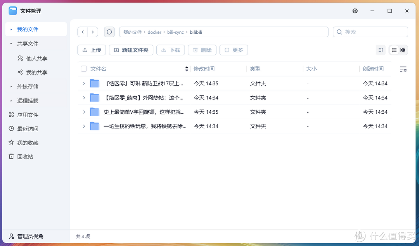Open the global settings gear

[355, 11]
